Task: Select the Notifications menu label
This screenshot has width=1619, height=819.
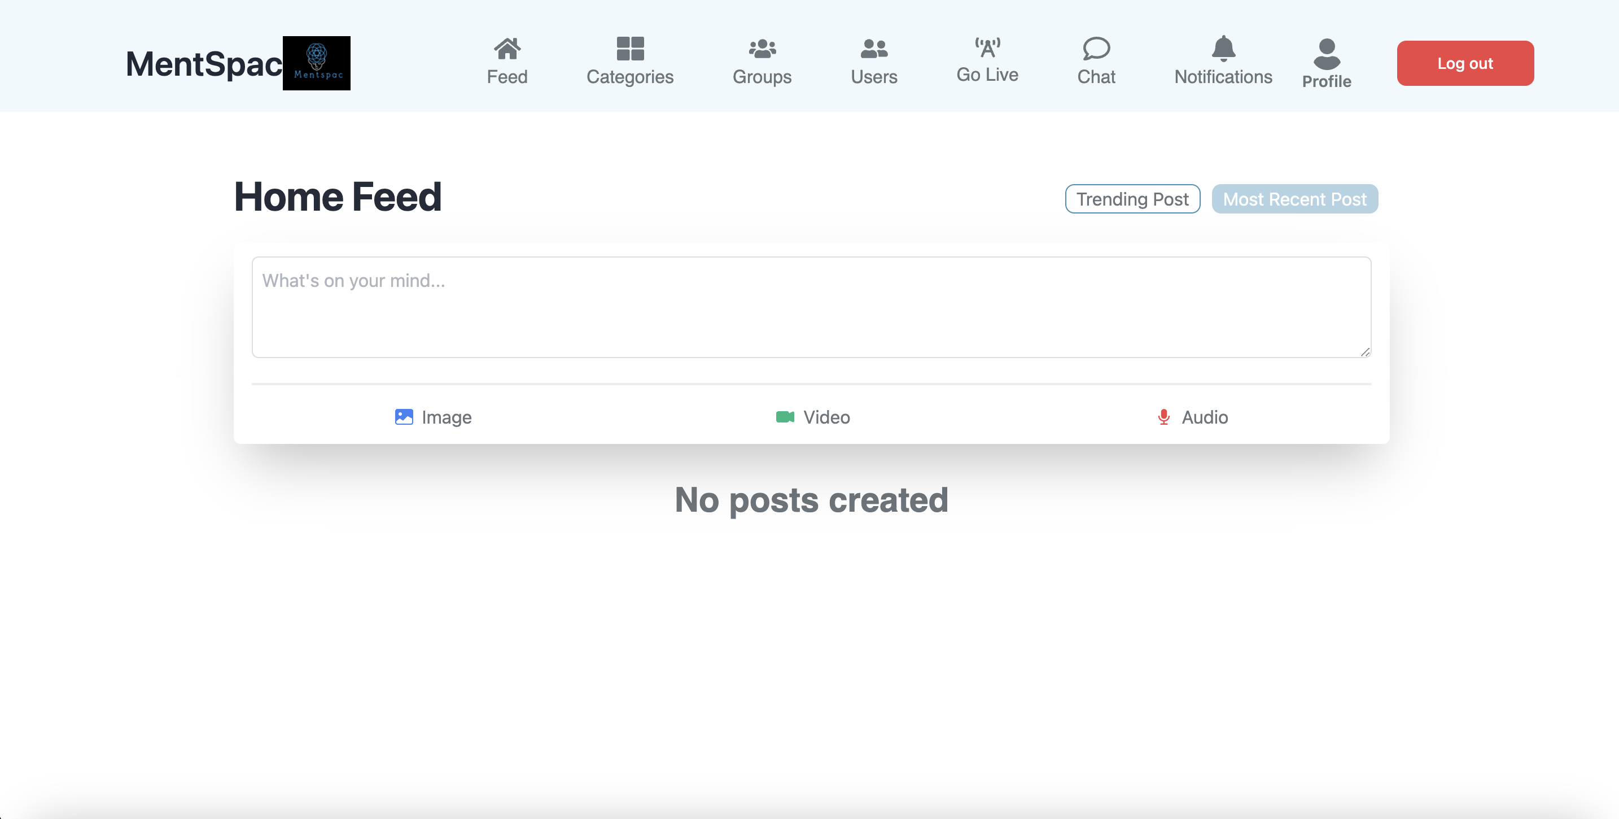Action: click(1223, 77)
